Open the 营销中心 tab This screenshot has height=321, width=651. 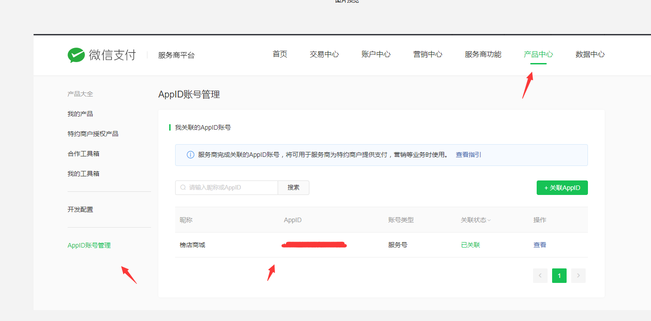coord(427,54)
